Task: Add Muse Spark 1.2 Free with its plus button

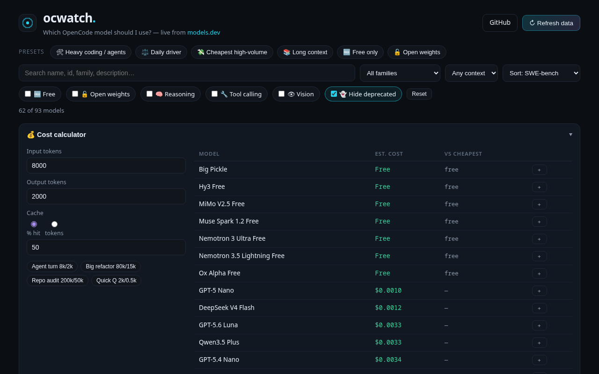Action: pos(539,222)
